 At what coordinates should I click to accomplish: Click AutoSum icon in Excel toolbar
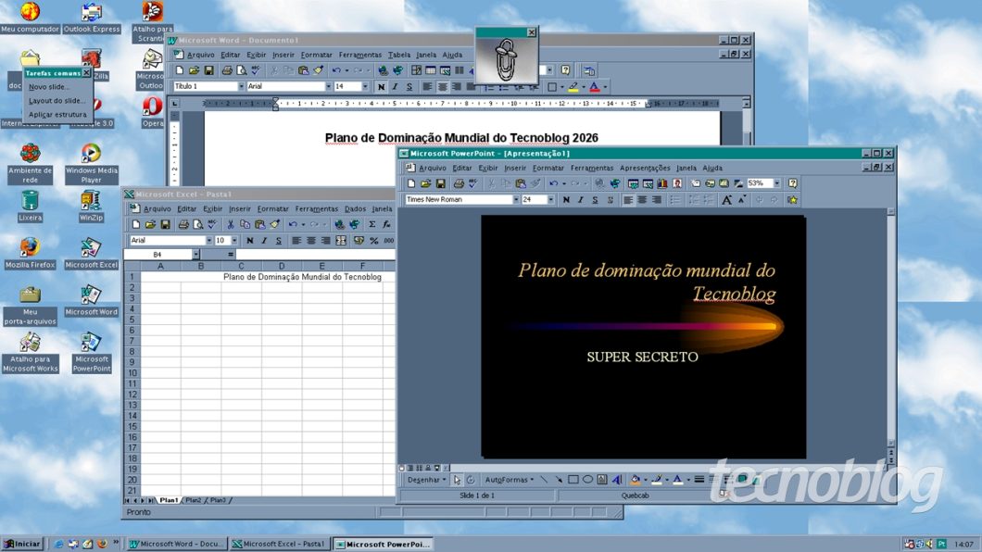point(372,224)
